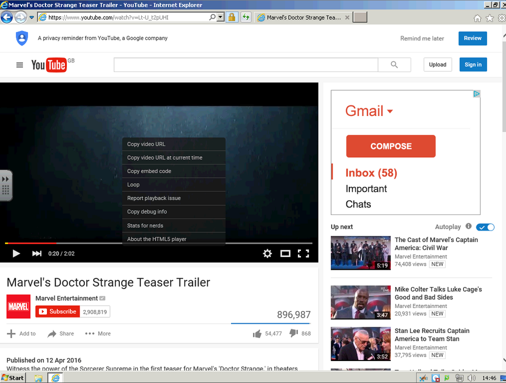This screenshot has height=383, width=506.
Task: Click the Sign in button
Action: (473, 65)
